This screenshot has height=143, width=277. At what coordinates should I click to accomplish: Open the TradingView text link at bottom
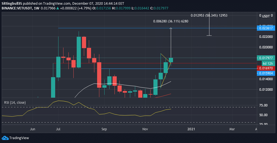[19, 138]
